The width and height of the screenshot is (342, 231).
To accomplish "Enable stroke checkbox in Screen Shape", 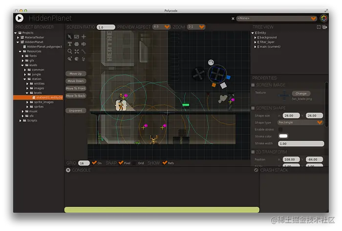I will pos(280,130).
